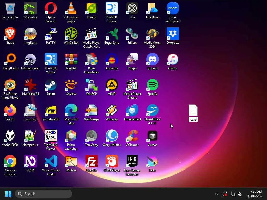Click the VLC media player shortcut
This screenshot has width=267, height=200.
71,8
